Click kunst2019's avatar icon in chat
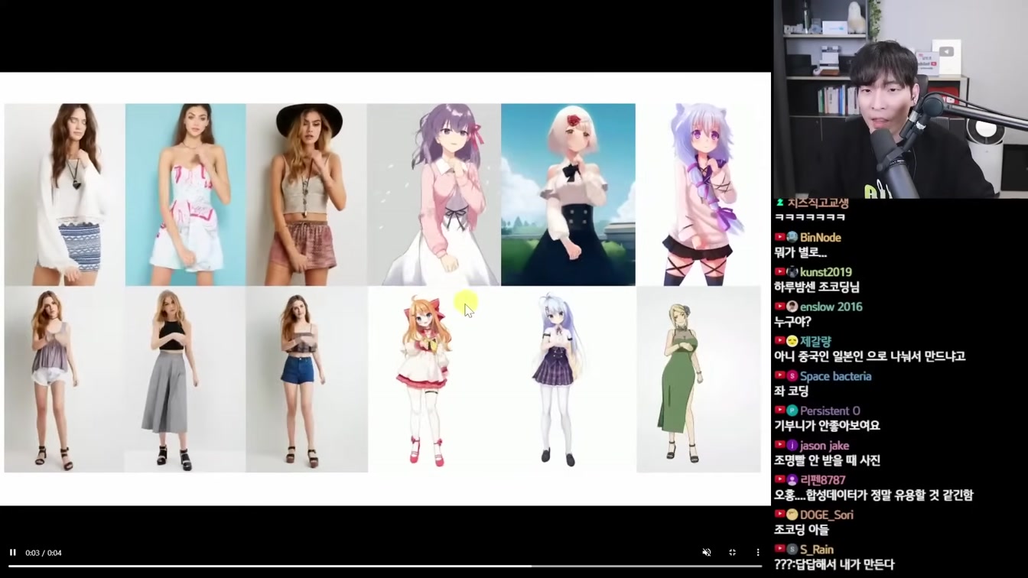This screenshot has width=1028, height=578. click(792, 271)
